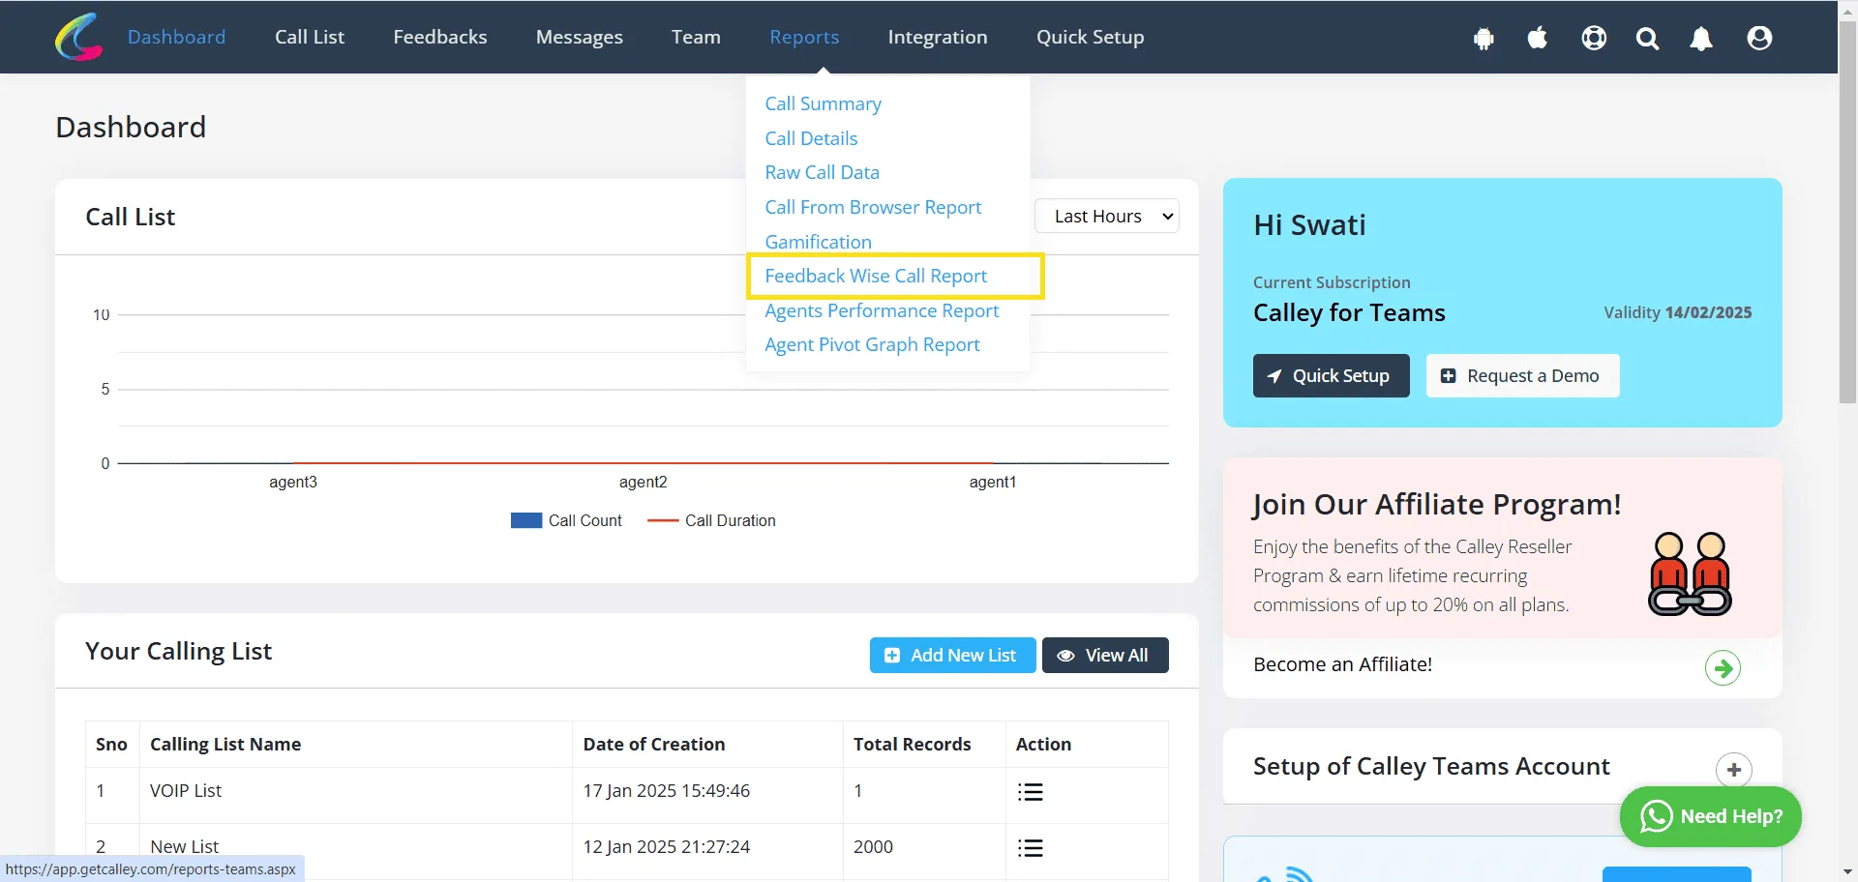Click the Add New List button
The width and height of the screenshot is (1858, 882).
point(952,655)
